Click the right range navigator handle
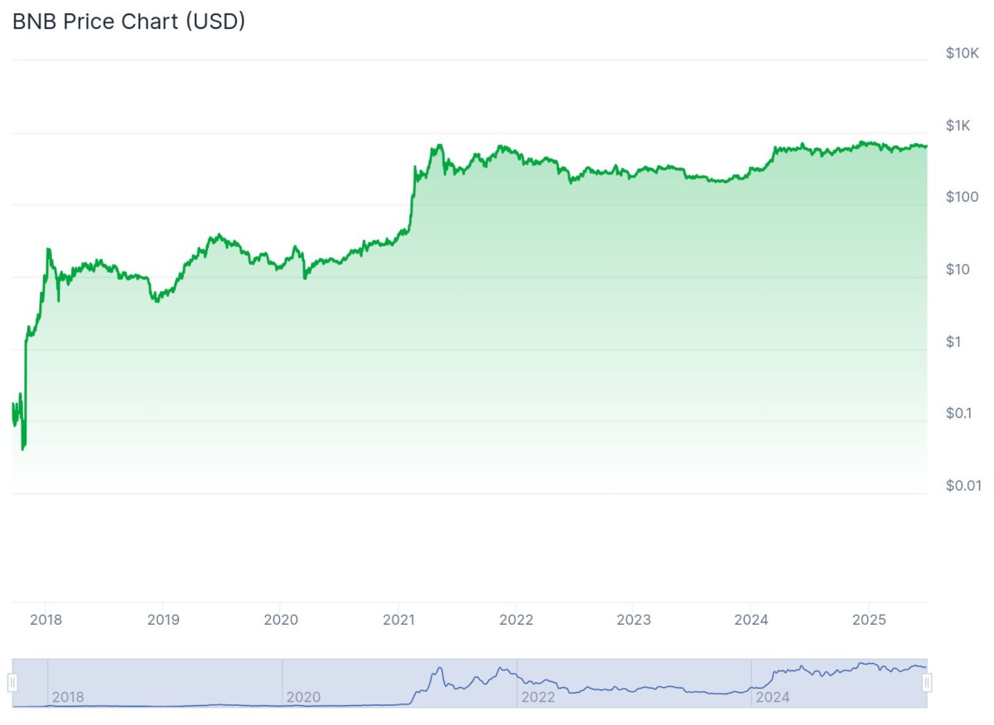The image size is (994, 725). [927, 683]
